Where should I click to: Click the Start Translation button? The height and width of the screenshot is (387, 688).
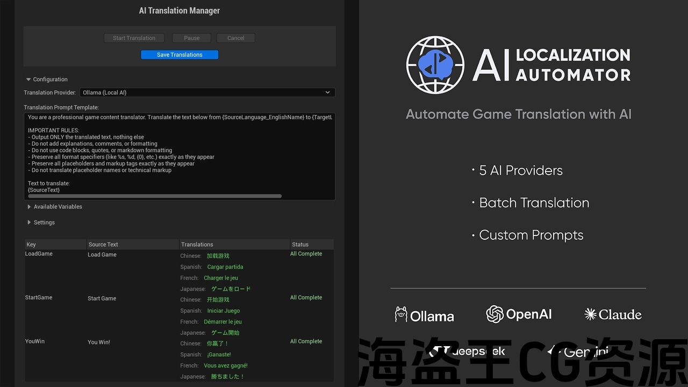pyautogui.click(x=134, y=38)
